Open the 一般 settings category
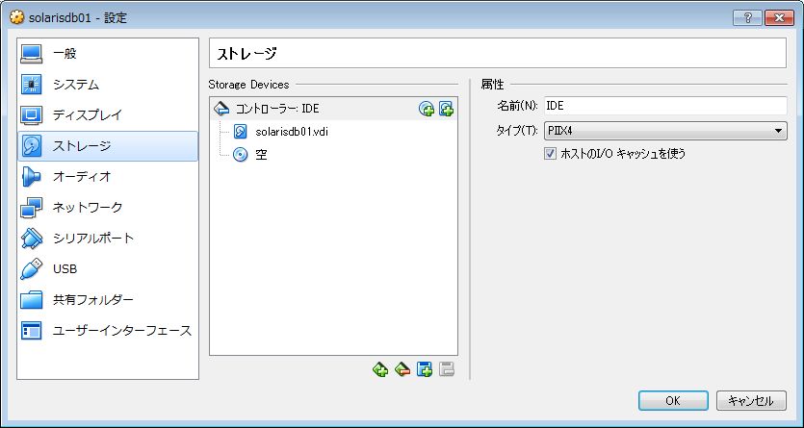The image size is (804, 428). click(108, 54)
